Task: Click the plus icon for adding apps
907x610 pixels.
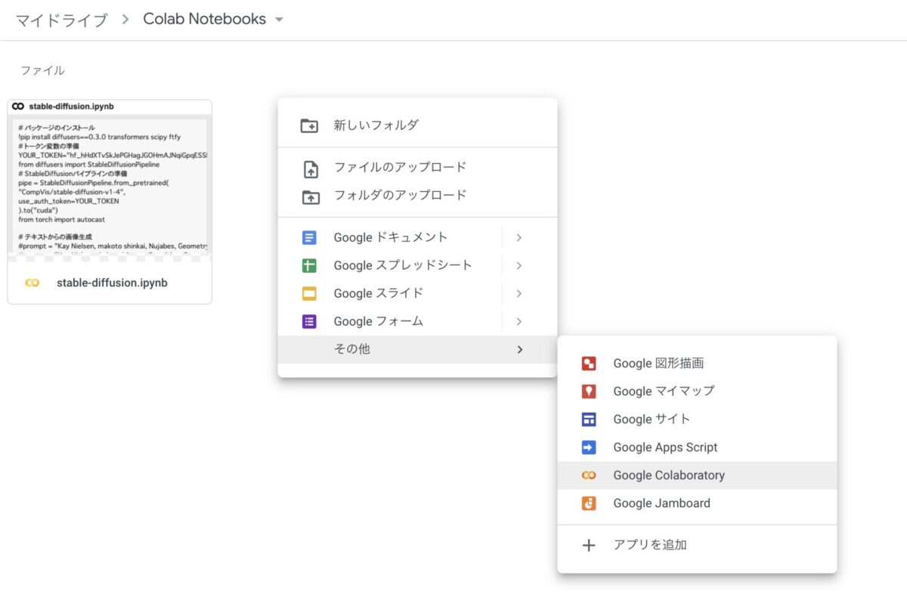Action: coord(589,545)
